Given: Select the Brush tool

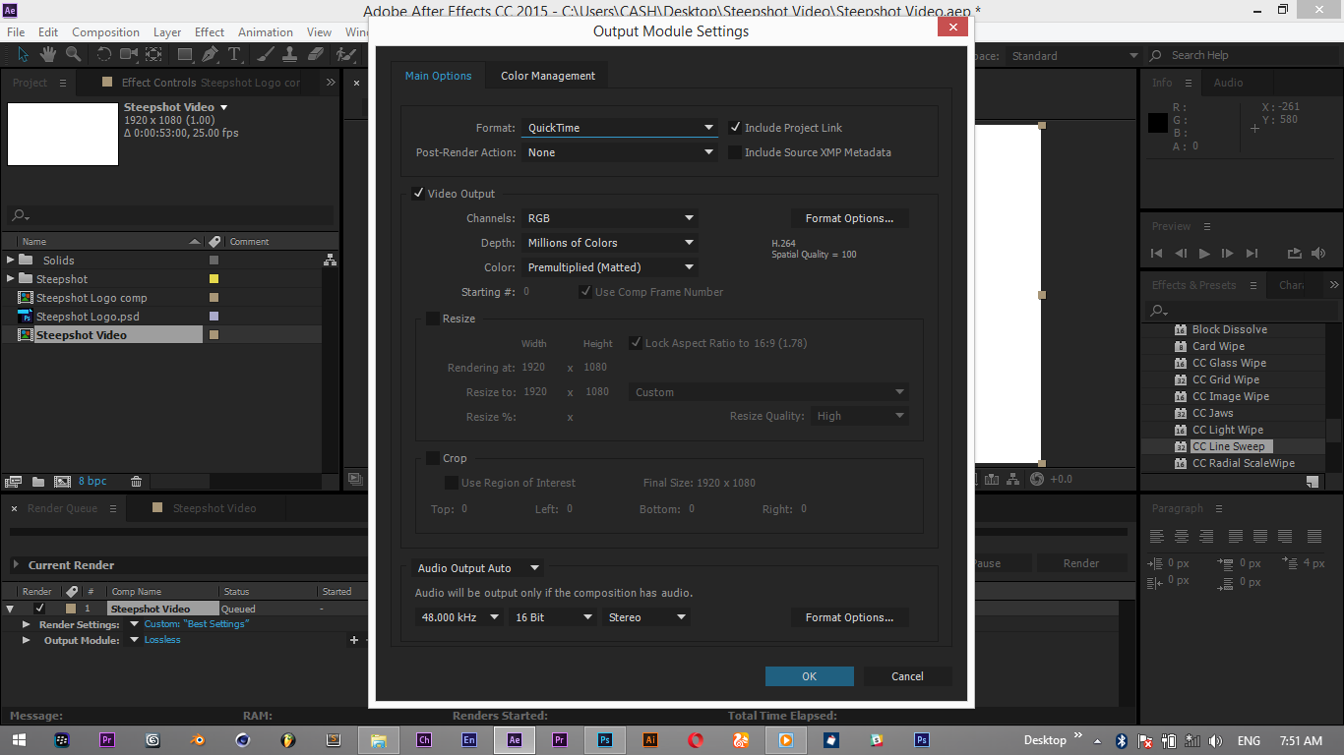Looking at the screenshot, I should [x=266, y=54].
